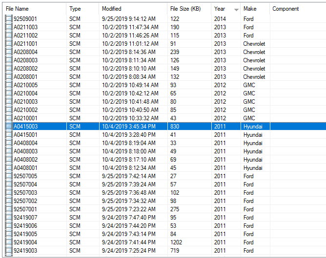Select file name 92419006
The height and width of the screenshot is (258, 326).
25,226
